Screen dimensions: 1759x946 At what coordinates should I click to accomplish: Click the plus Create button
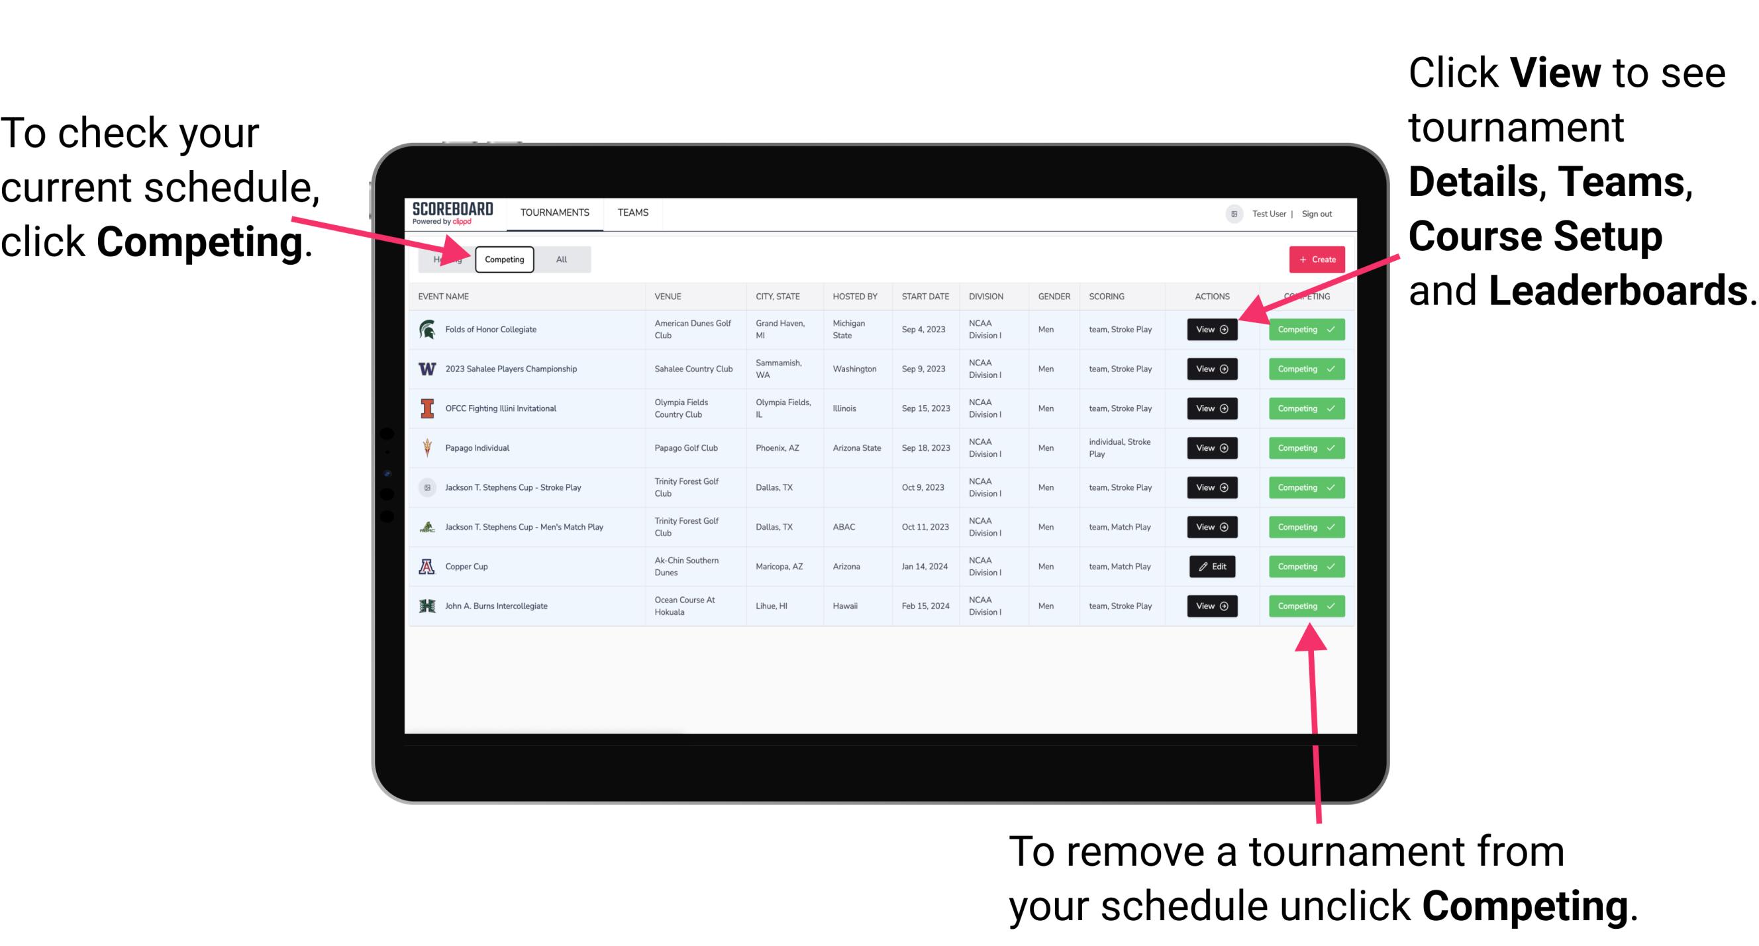tap(1313, 259)
